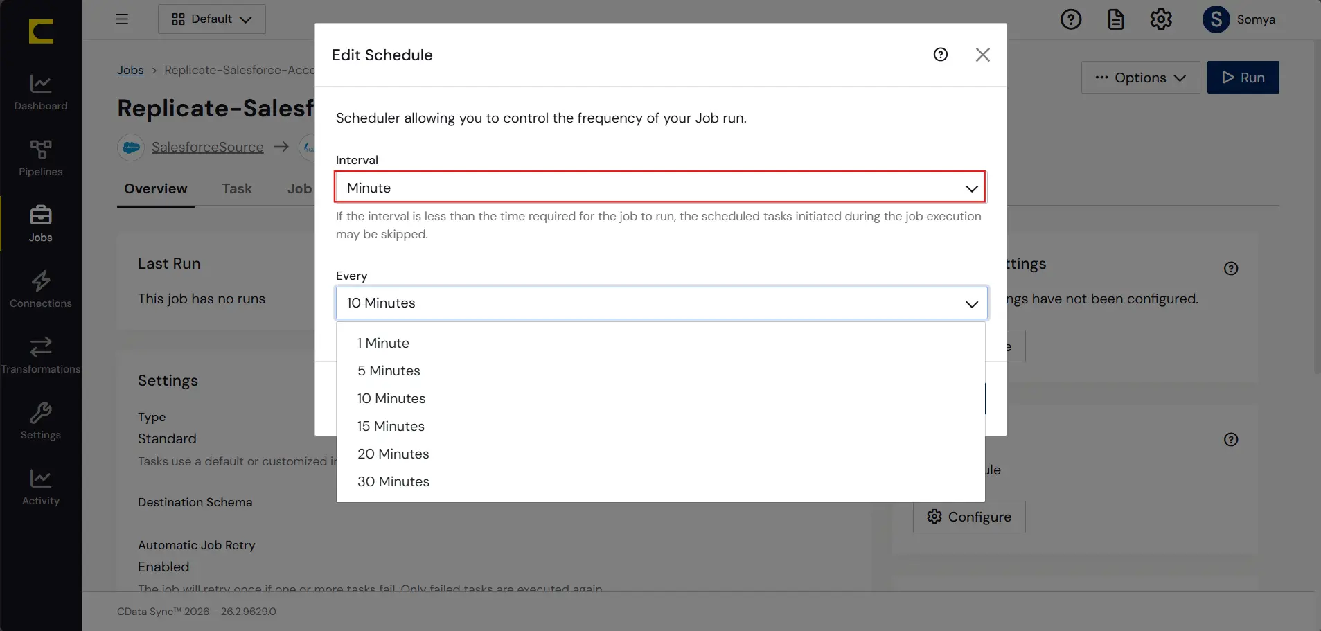Image resolution: width=1321 pixels, height=631 pixels.
Task: Follow the Jobs breadcrumb link
Action: pos(130,70)
